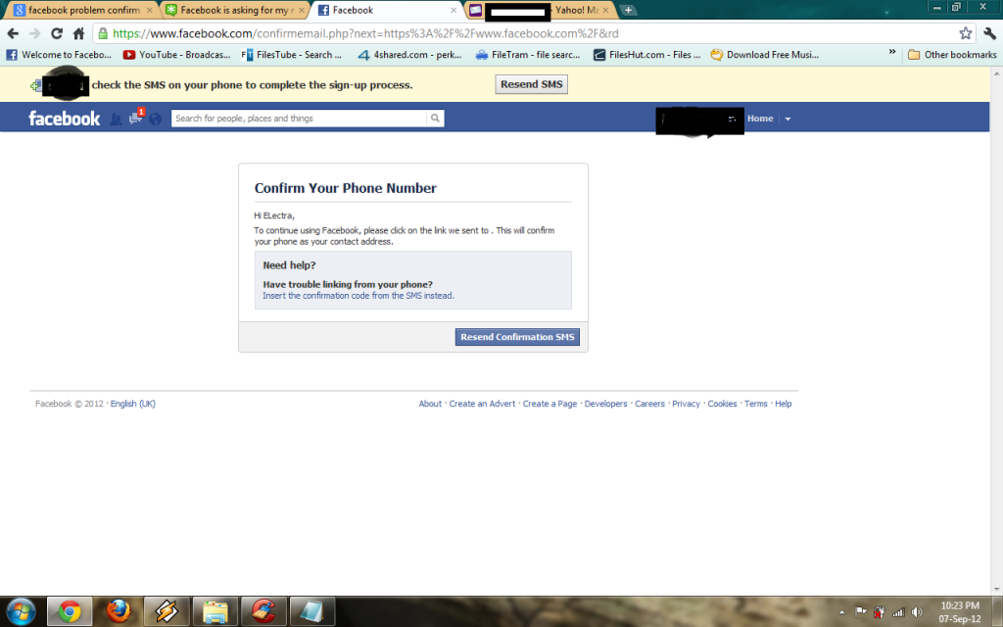The width and height of the screenshot is (1003, 627).
Task: Open Facebook notifications globe icon
Action: pos(155,119)
